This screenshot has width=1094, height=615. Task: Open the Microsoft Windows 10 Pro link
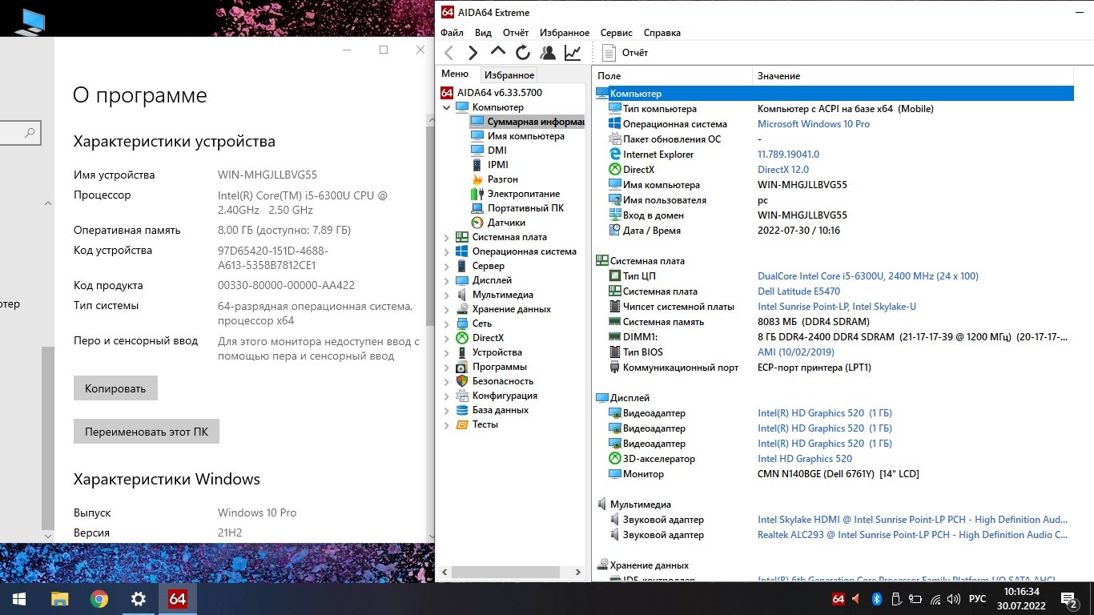(x=814, y=124)
